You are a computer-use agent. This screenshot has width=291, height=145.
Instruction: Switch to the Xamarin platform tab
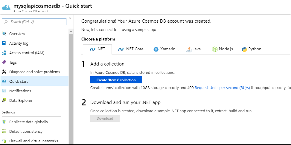164,49
